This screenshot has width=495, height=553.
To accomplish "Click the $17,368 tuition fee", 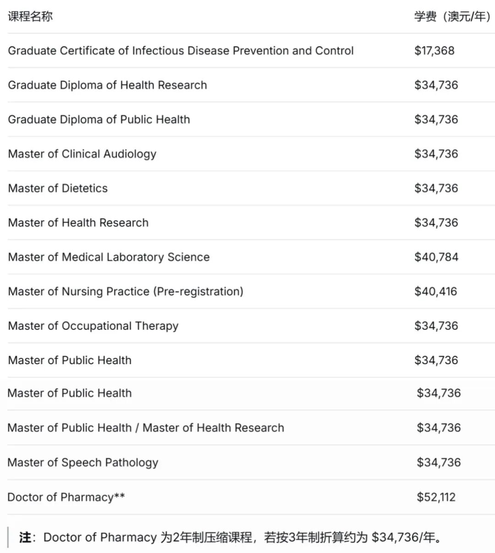I will (x=434, y=50).
